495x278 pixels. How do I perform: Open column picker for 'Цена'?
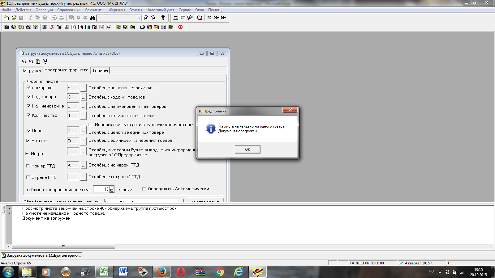83,131
